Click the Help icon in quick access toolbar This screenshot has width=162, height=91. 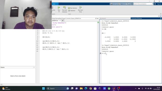click(x=129, y=4)
